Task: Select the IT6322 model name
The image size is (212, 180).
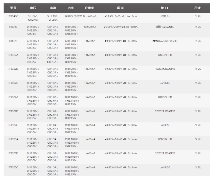Action: 13,41
